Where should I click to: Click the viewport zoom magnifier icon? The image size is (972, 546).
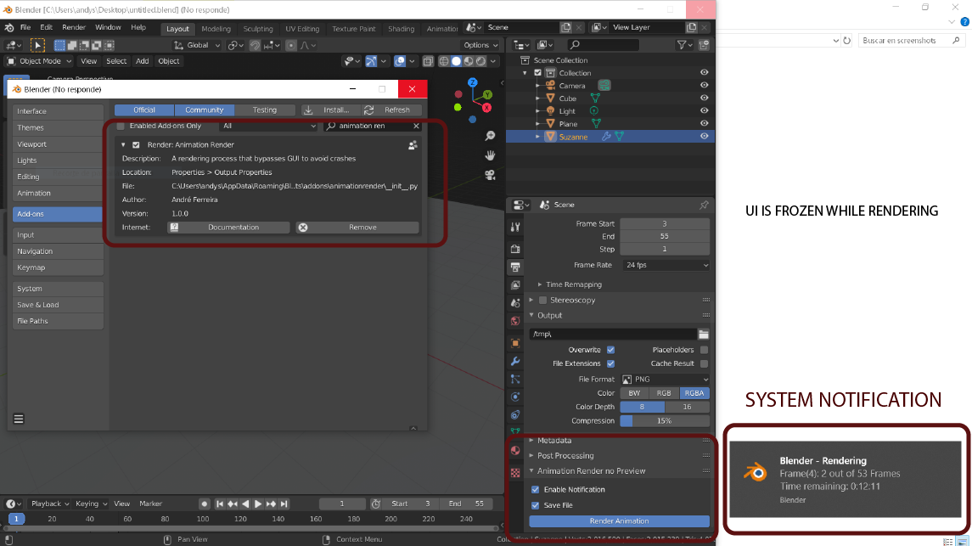tap(490, 136)
